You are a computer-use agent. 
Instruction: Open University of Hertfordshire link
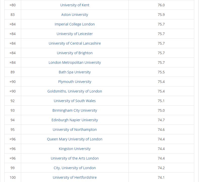click(x=75, y=177)
